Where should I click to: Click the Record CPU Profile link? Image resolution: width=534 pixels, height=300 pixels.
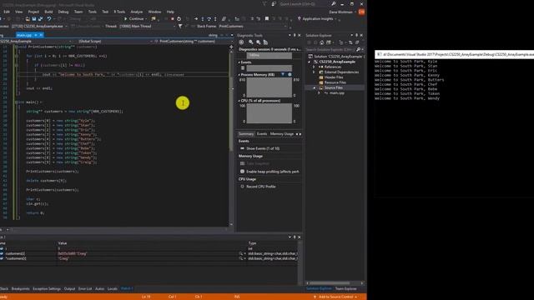[261, 187]
